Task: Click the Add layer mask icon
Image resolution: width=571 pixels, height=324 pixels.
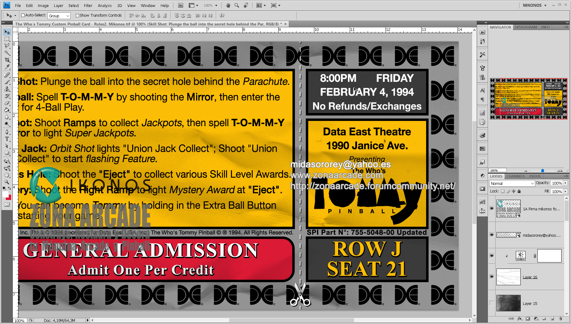Action: pos(528,319)
